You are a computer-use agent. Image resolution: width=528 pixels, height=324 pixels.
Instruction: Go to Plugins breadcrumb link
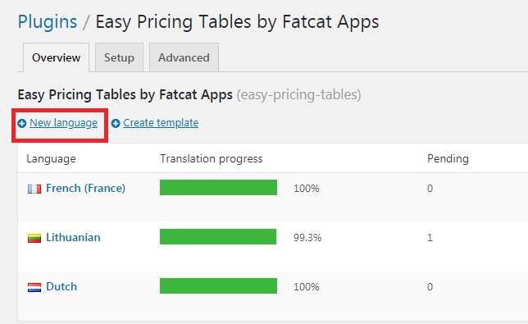click(x=48, y=22)
